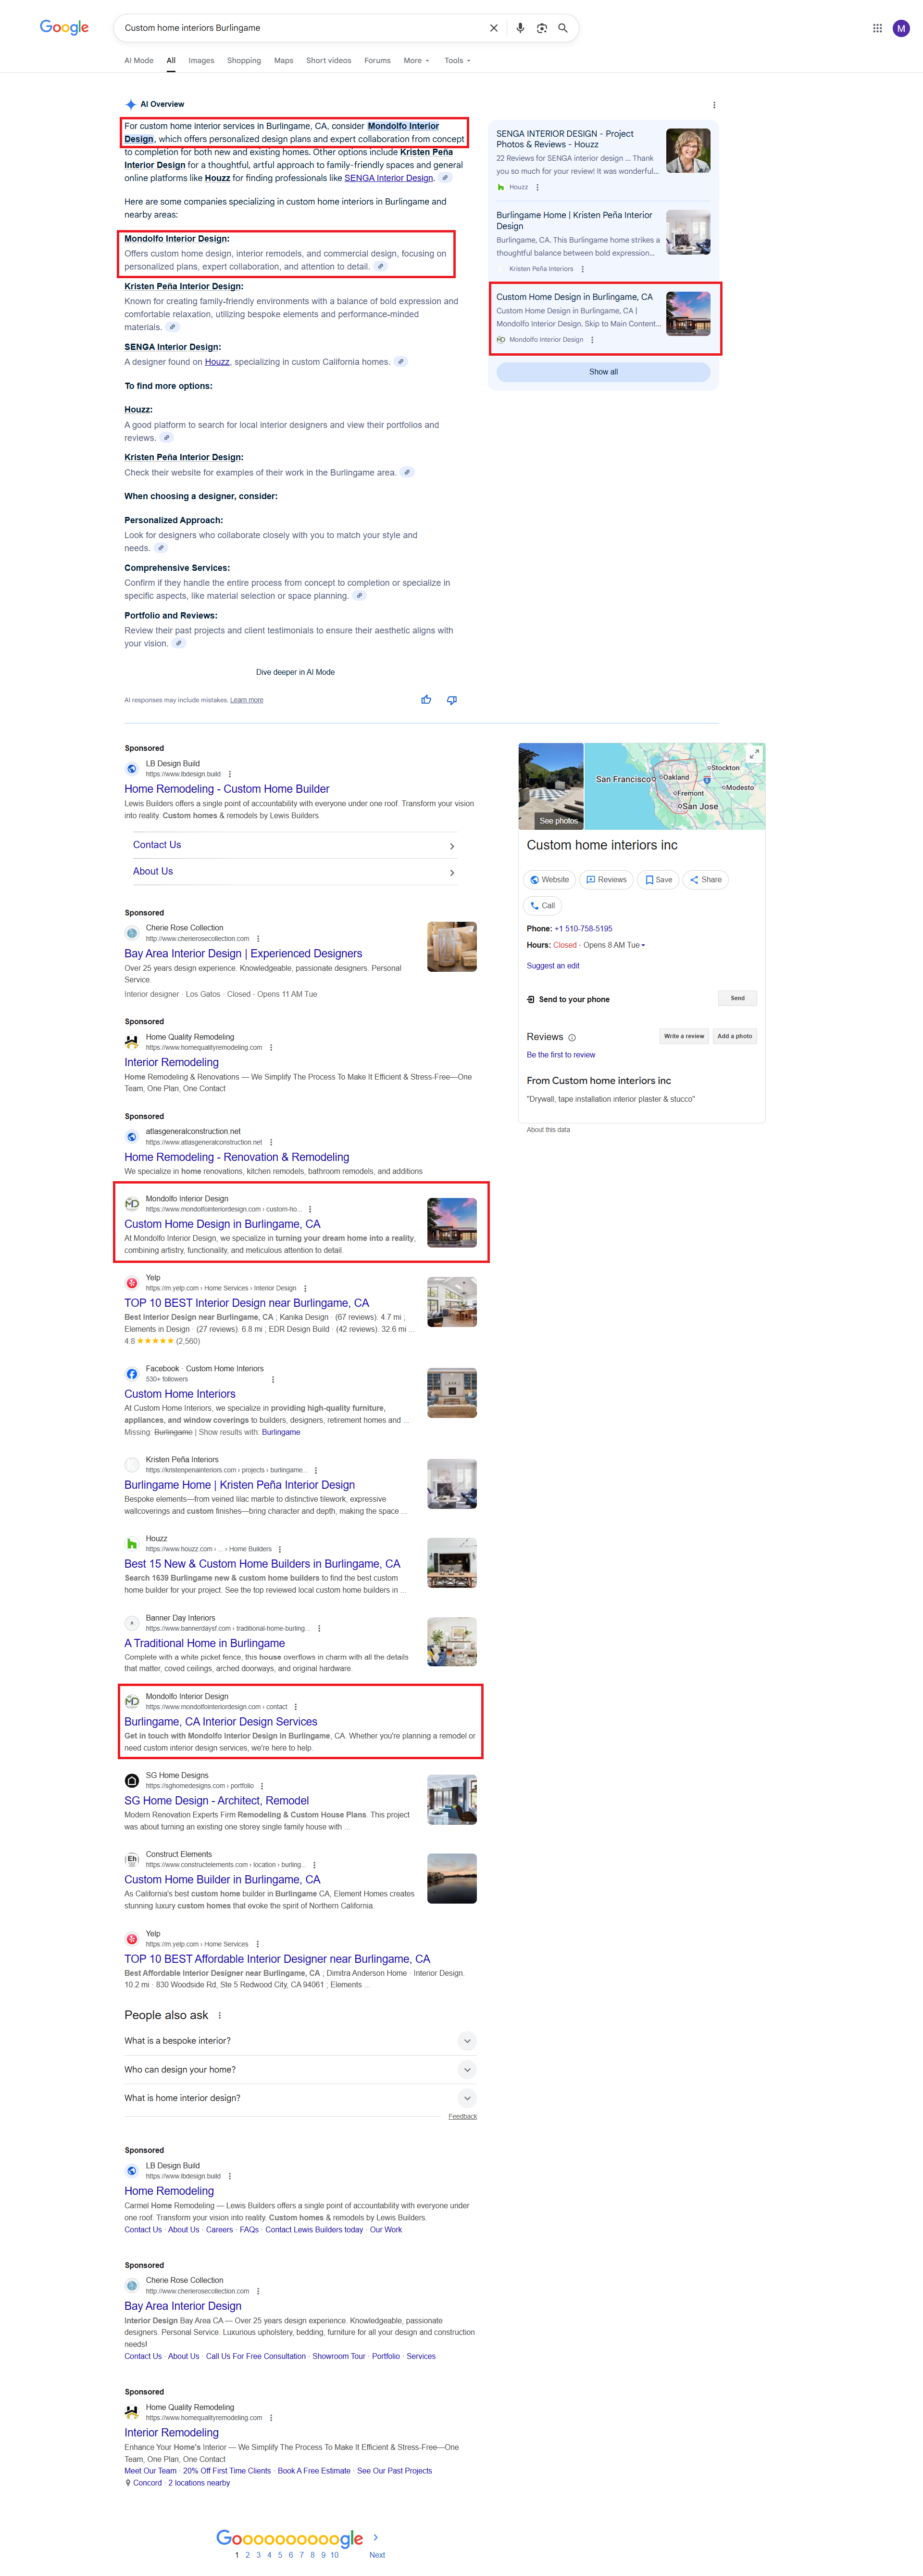
Task: Expand the map to full view
Action: (754, 754)
